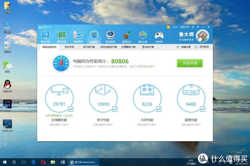Viewport: 250px width, 166px height.
Task: Open Microsoft Edge from the taskbar
Action: pyautogui.click(x=33, y=162)
